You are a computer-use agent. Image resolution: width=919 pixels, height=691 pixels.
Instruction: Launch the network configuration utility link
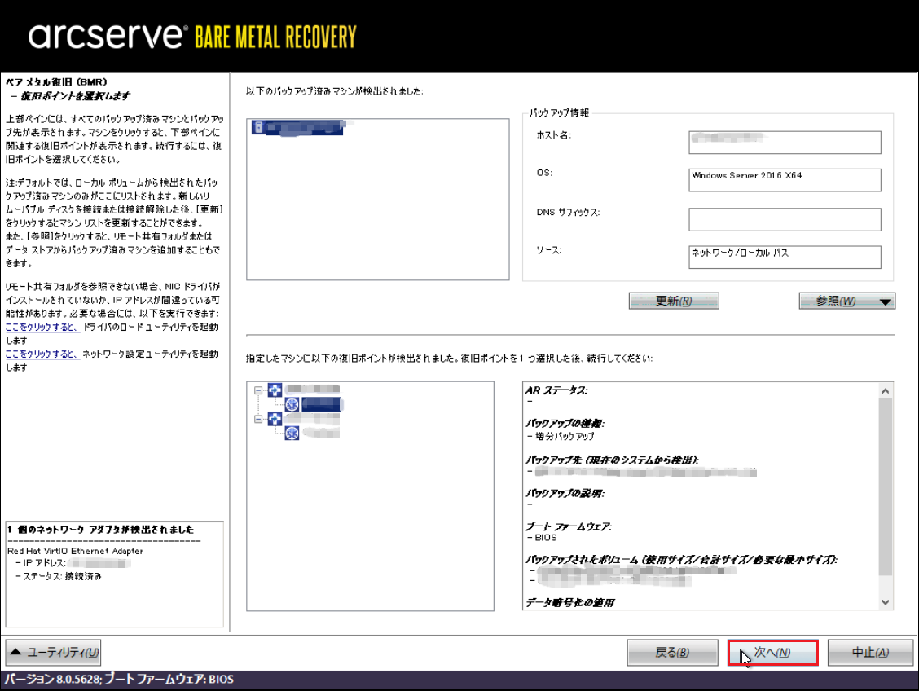click(42, 354)
